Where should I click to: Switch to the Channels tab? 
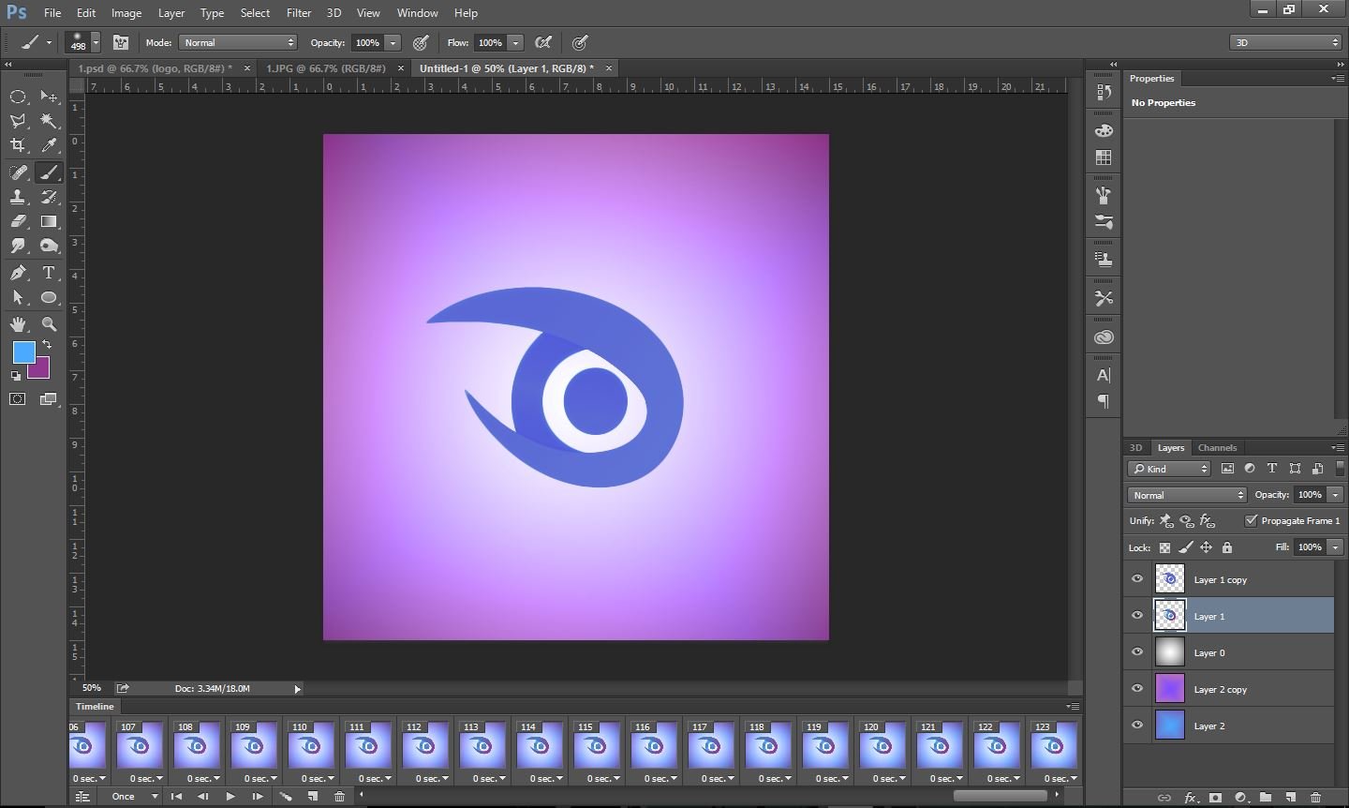point(1217,448)
